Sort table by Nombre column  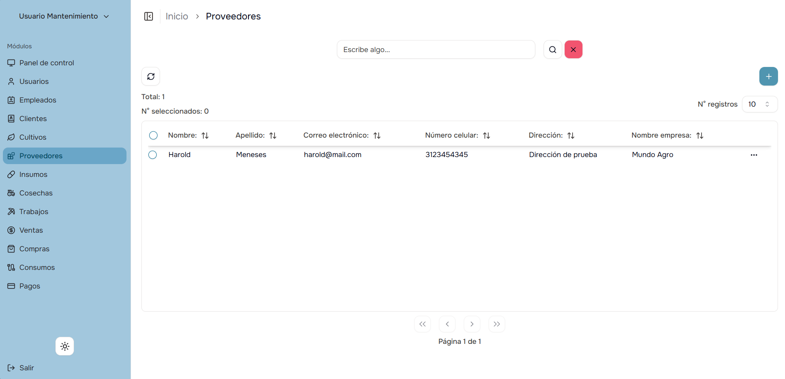(x=205, y=136)
